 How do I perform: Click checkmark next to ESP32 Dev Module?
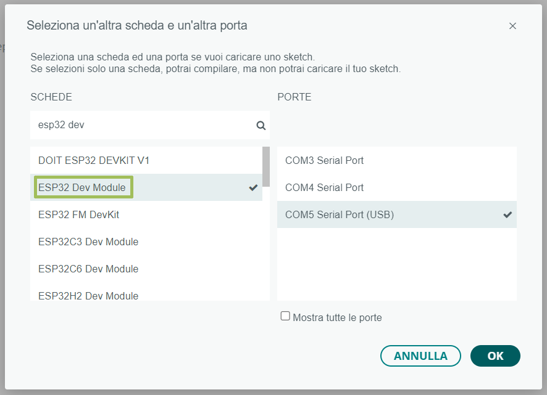pos(253,187)
